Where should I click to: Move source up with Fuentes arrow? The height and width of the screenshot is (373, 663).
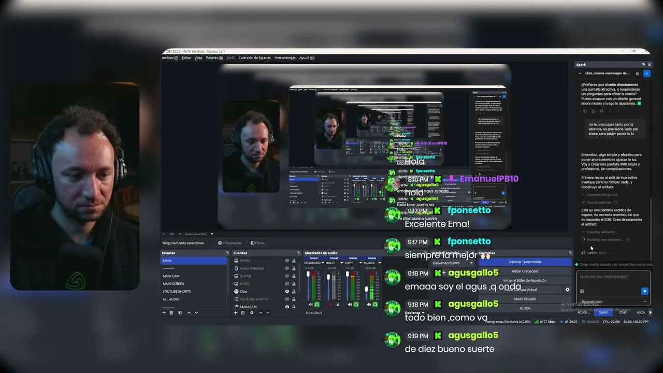[x=261, y=312]
